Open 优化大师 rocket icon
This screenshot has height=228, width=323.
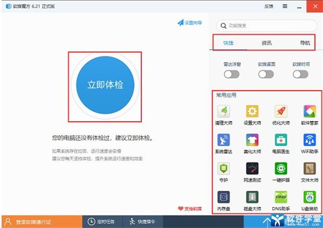tap(281, 111)
